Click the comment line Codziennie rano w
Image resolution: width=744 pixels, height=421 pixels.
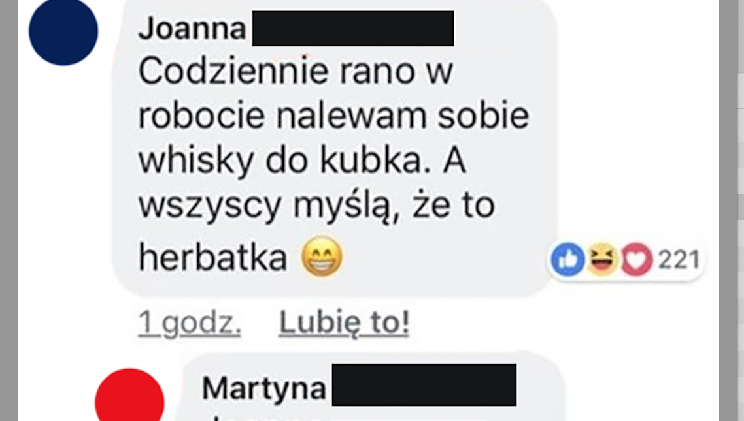tap(296, 72)
